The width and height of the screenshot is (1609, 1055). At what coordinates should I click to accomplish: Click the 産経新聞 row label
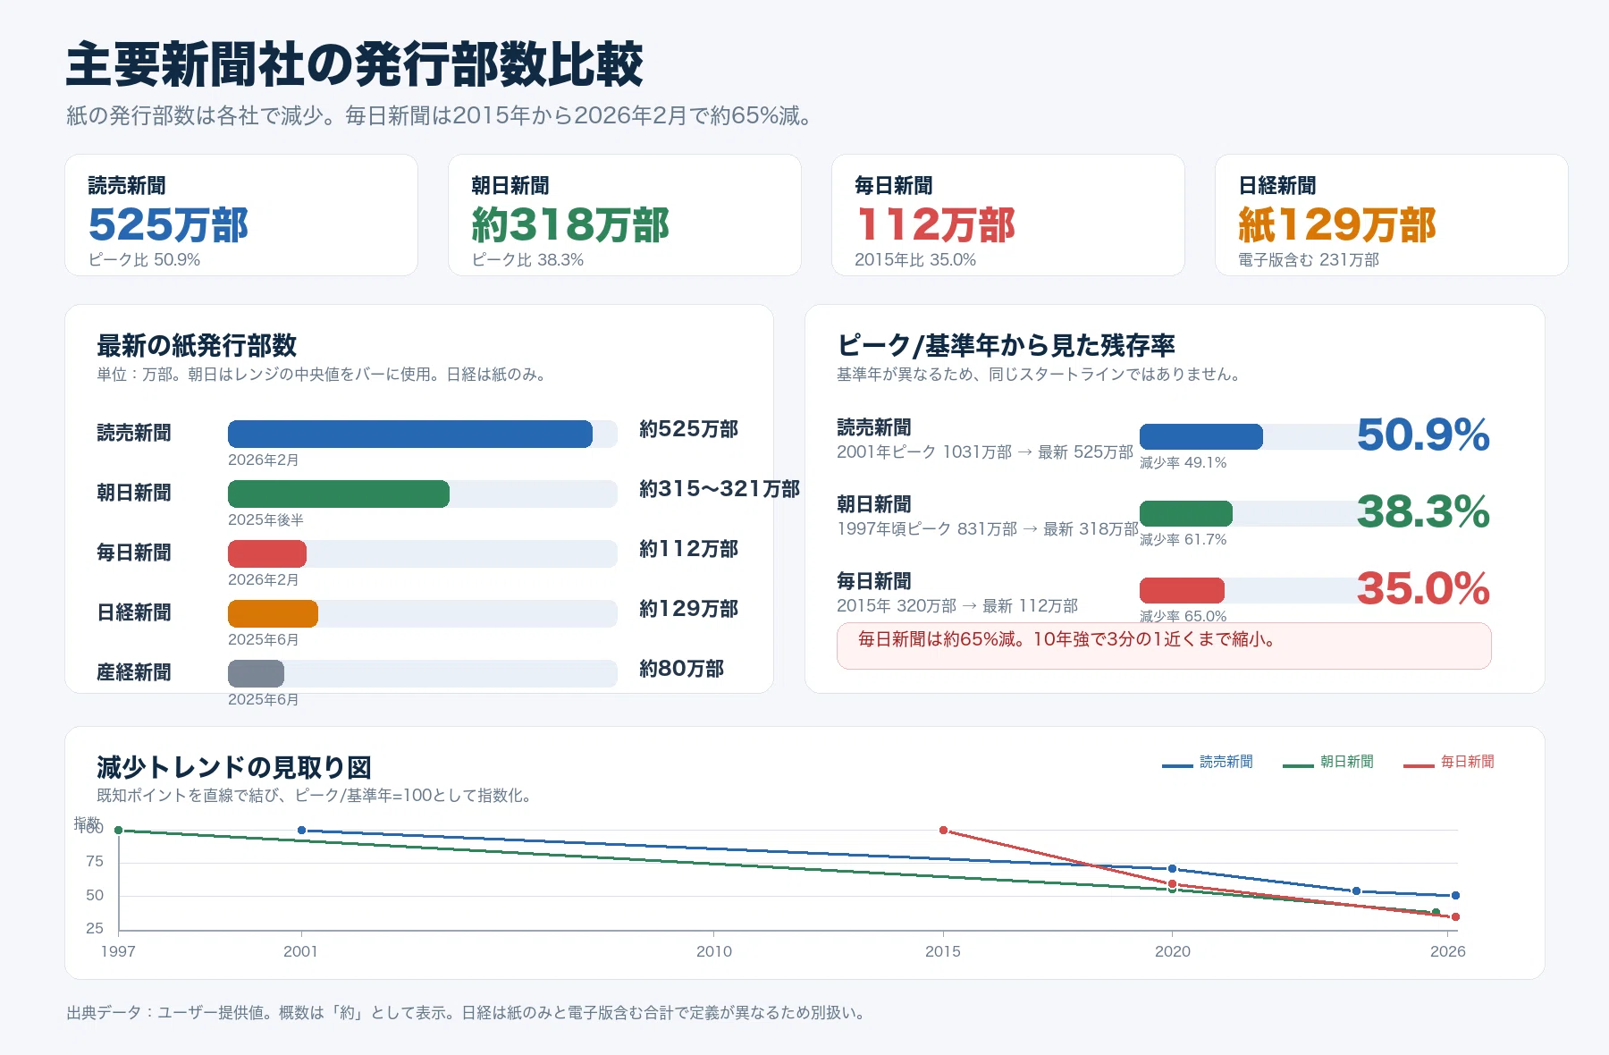tap(134, 672)
